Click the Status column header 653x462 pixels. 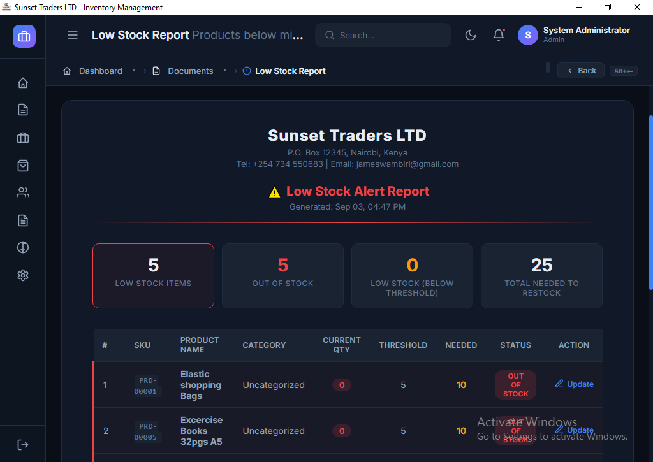tap(515, 345)
